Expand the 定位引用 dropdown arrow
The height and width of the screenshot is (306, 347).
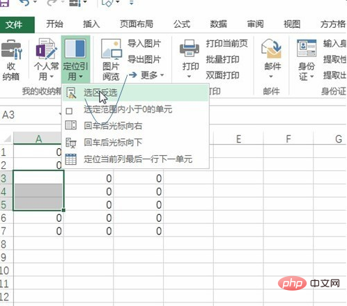coord(81,76)
